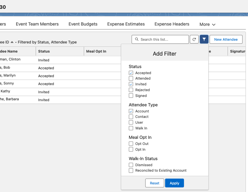Click the sort arrow beside Attendee ID

tap(12, 42)
